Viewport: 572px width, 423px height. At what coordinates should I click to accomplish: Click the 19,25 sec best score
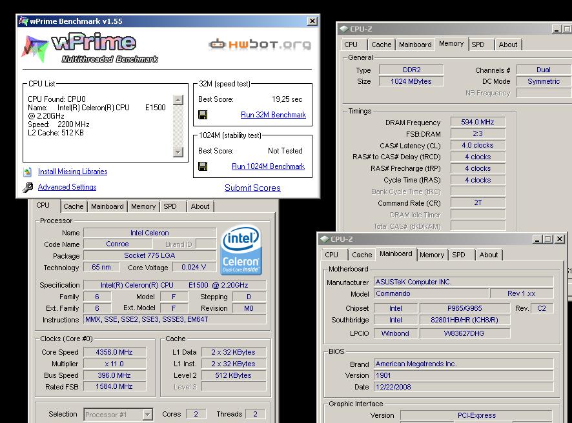(287, 99)
